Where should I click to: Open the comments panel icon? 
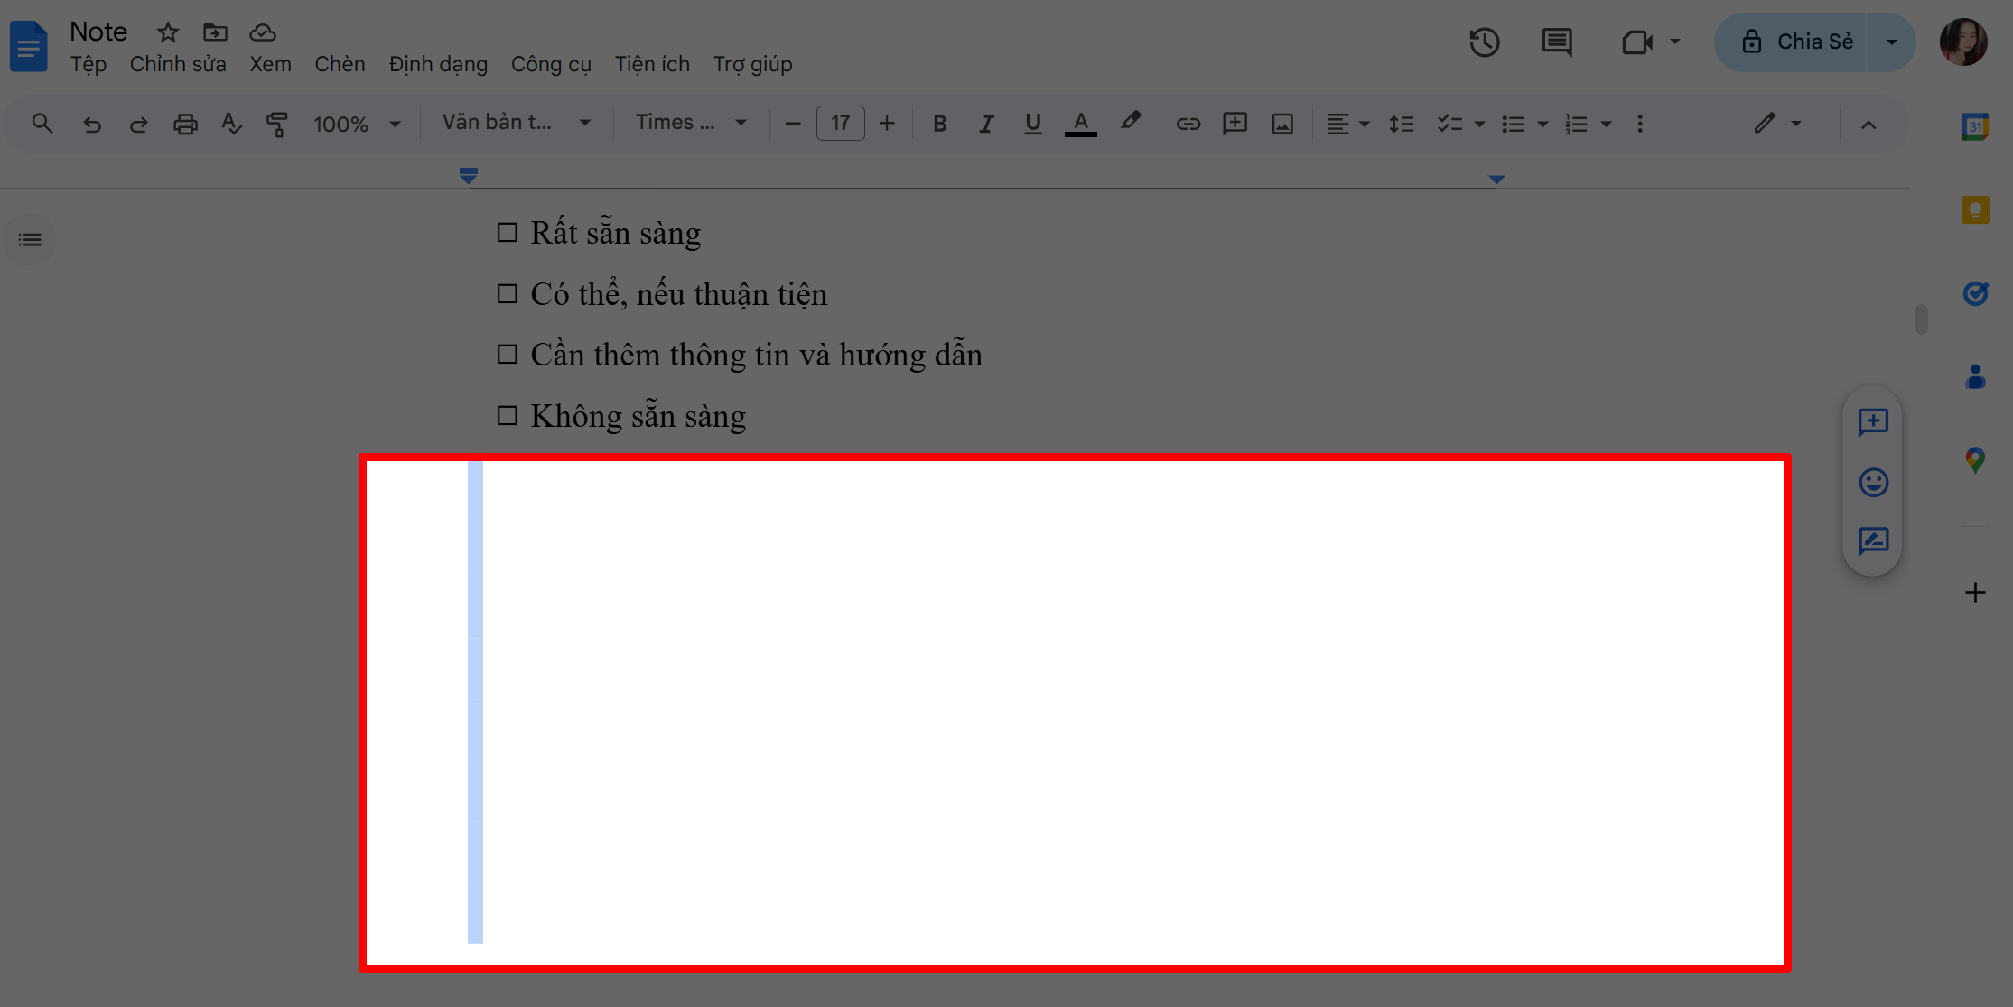click(x=1556, y=42)
